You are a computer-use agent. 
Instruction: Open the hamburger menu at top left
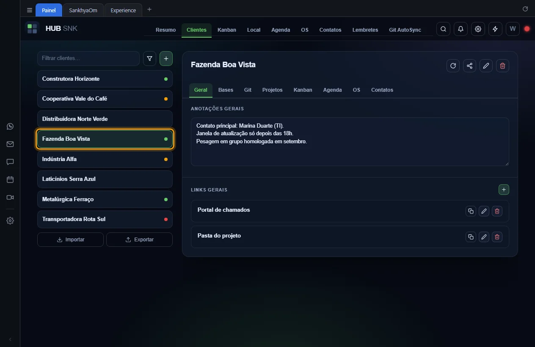[x=29, y=10]
